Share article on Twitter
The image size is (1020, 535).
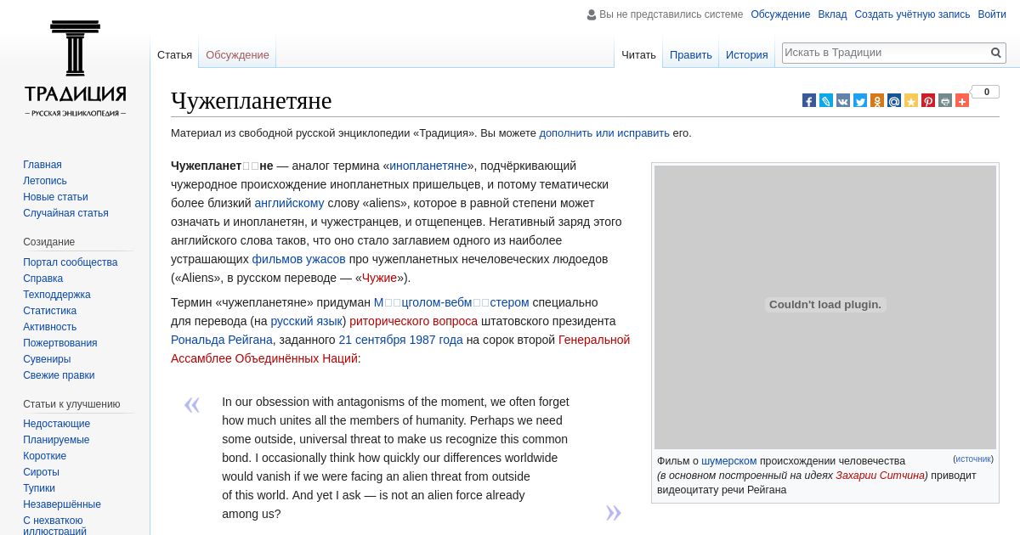[860, 100]
